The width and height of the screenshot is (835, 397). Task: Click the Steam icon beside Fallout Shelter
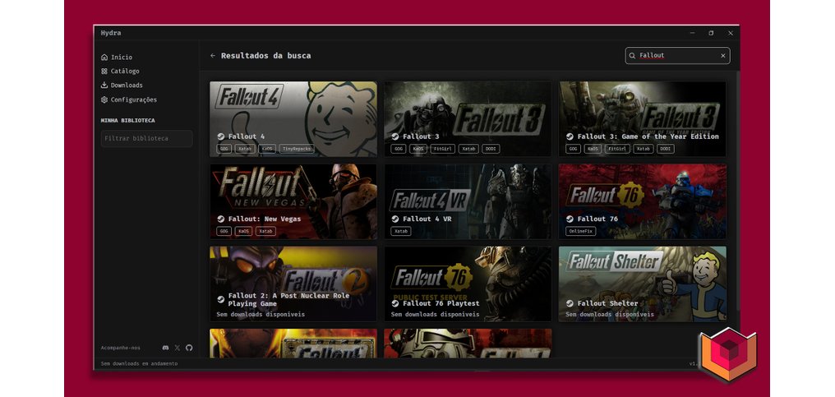[x=570, y=303]
